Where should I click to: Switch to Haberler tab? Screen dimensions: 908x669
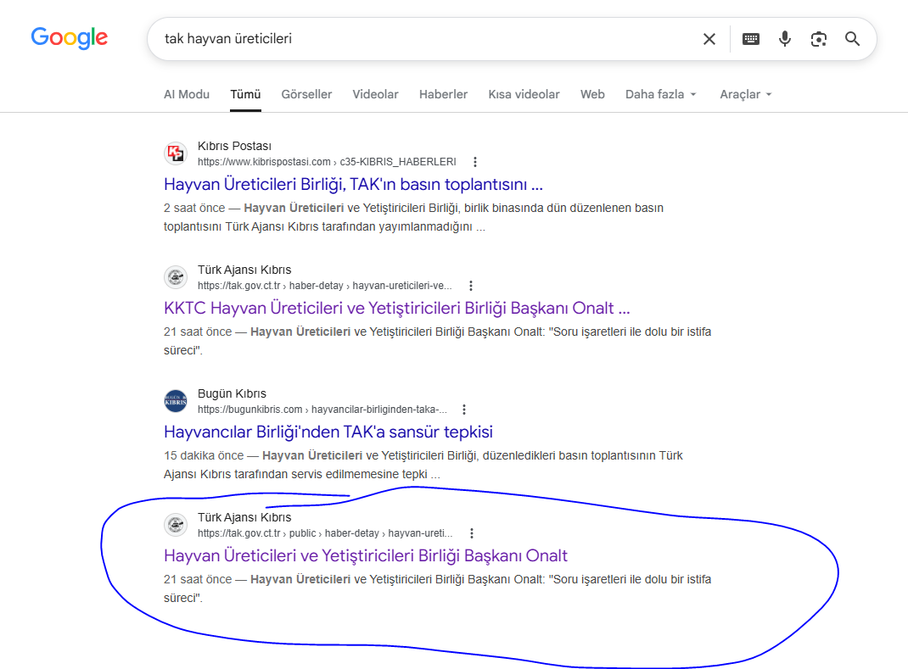tap(443, 94)
